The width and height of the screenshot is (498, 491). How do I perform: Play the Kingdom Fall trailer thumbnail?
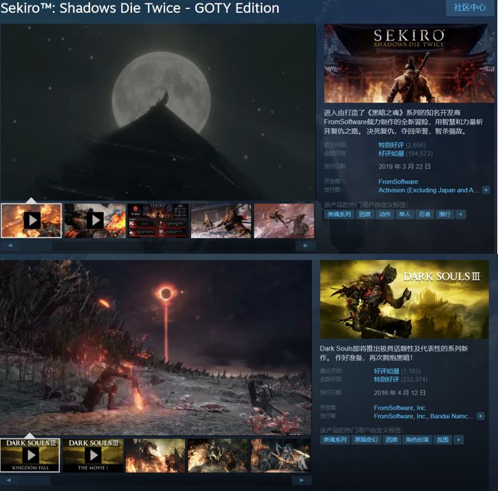pyautogui.click(x=30, y=456)
